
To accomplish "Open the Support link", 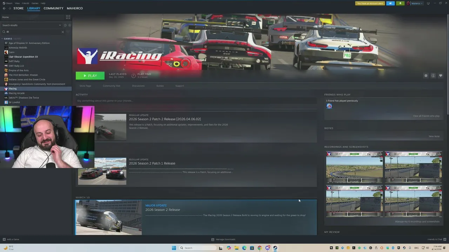I will tap(180, 86).
